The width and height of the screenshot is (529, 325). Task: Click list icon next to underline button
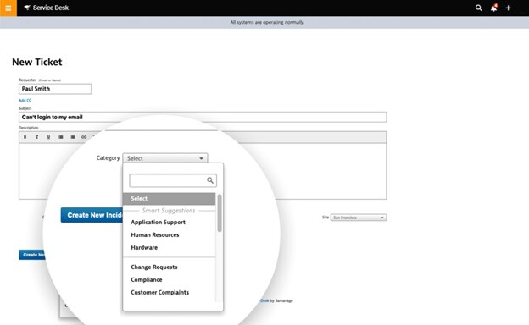coord(60,137)
